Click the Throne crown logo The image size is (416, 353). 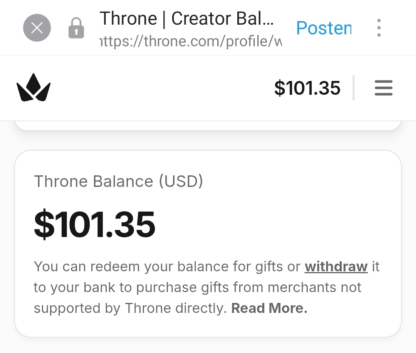[34, 88]
